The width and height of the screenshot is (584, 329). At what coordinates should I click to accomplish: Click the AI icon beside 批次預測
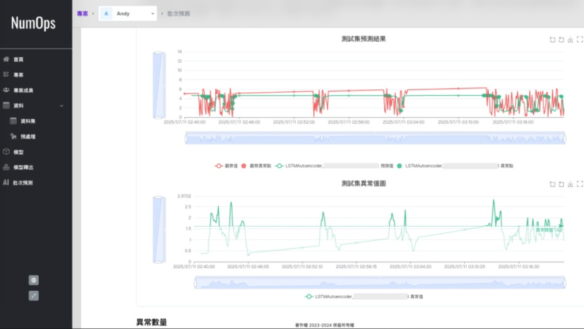pyautogui.click(x=6, y=182)
